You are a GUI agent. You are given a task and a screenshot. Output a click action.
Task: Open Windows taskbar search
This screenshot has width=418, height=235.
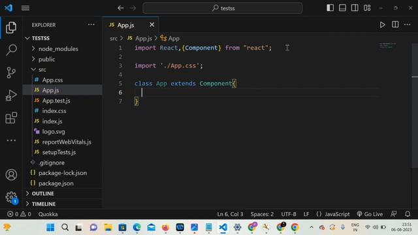click(65, 227)
